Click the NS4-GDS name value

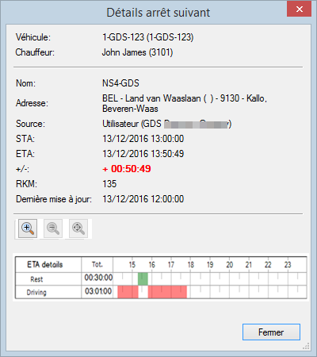pyautogui.click(x=120, y=83)
